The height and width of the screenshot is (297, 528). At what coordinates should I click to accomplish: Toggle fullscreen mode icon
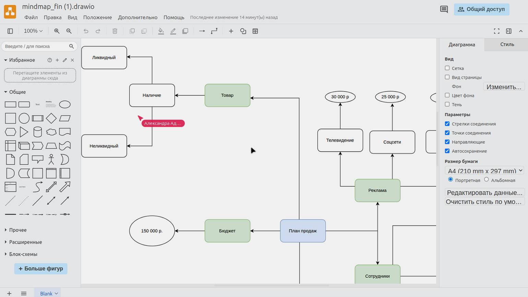(x=496, y=31)
